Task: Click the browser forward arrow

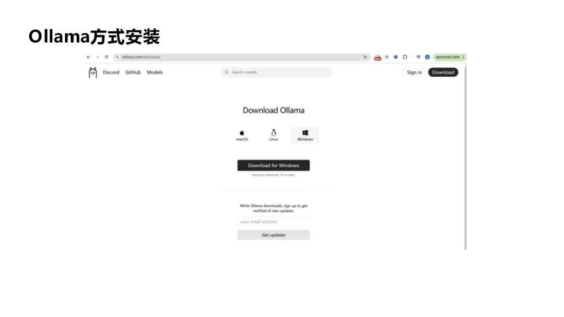Action: 97,57
